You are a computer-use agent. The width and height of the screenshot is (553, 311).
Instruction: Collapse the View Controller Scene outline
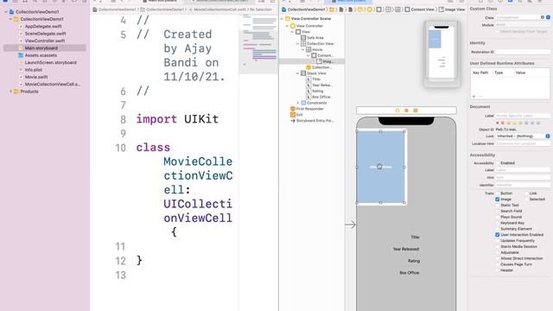pyautogui.click(x=283, y=19)
